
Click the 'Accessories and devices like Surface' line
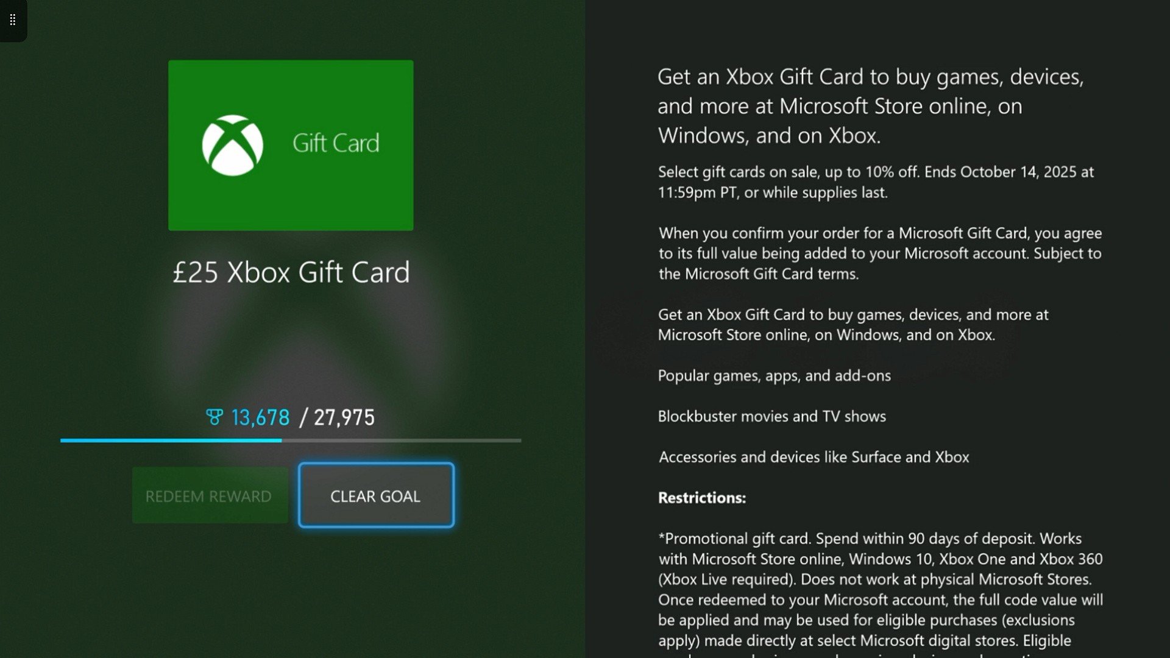(x=814, y=457)
